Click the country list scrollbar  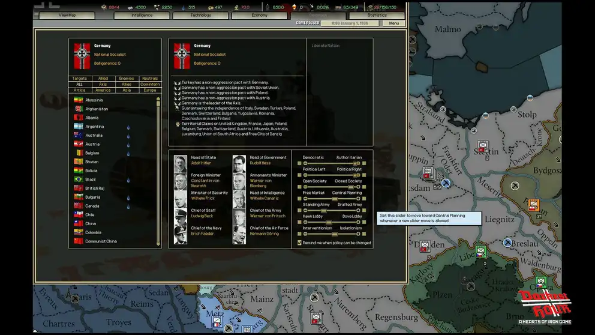click(x=158, y=168)
